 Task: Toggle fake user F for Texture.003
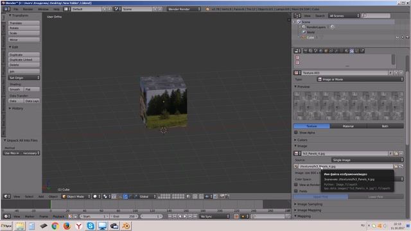point(390,73)
